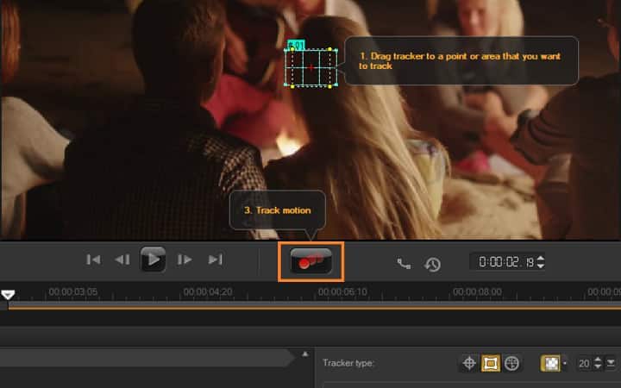This screenshot has width=621, height=388.
Task: Open the mosaic shape dropdown arrow
Action: 564,365
